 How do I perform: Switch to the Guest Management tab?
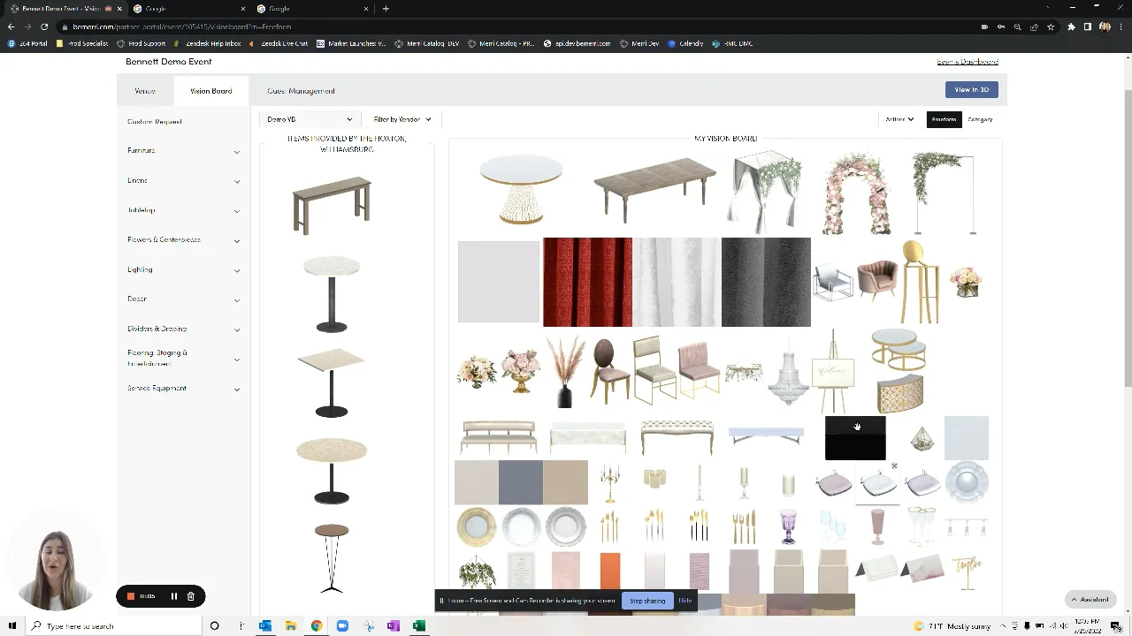tap(301, 91)
